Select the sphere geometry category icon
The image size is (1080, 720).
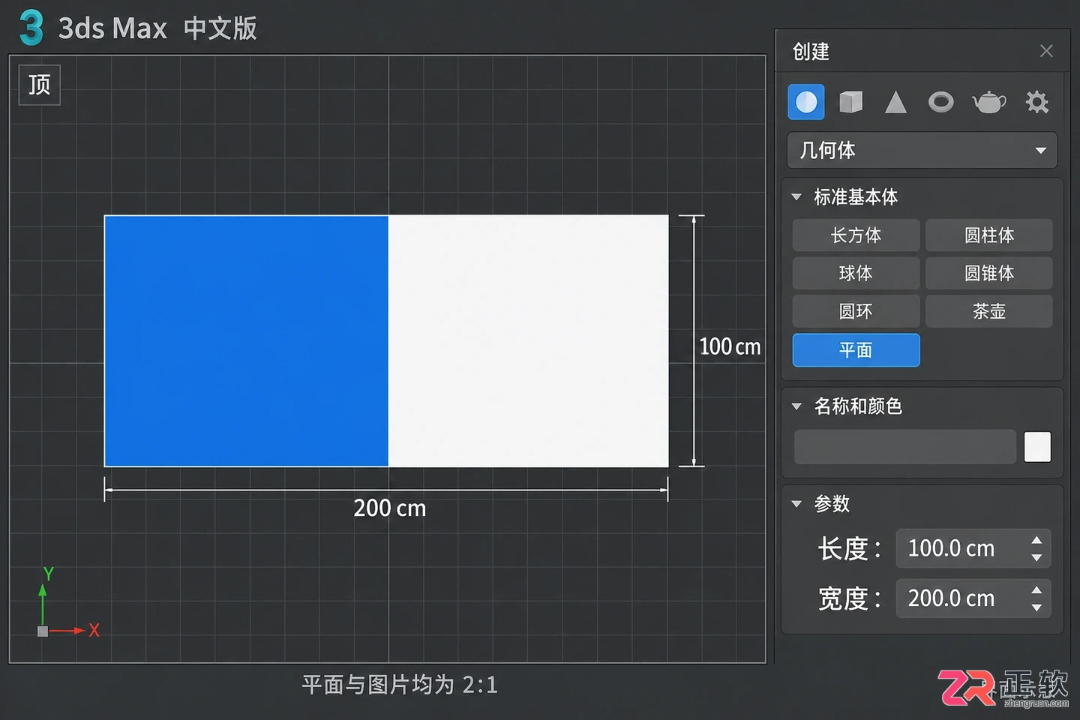pyautogui.click(x=806, y=102)
